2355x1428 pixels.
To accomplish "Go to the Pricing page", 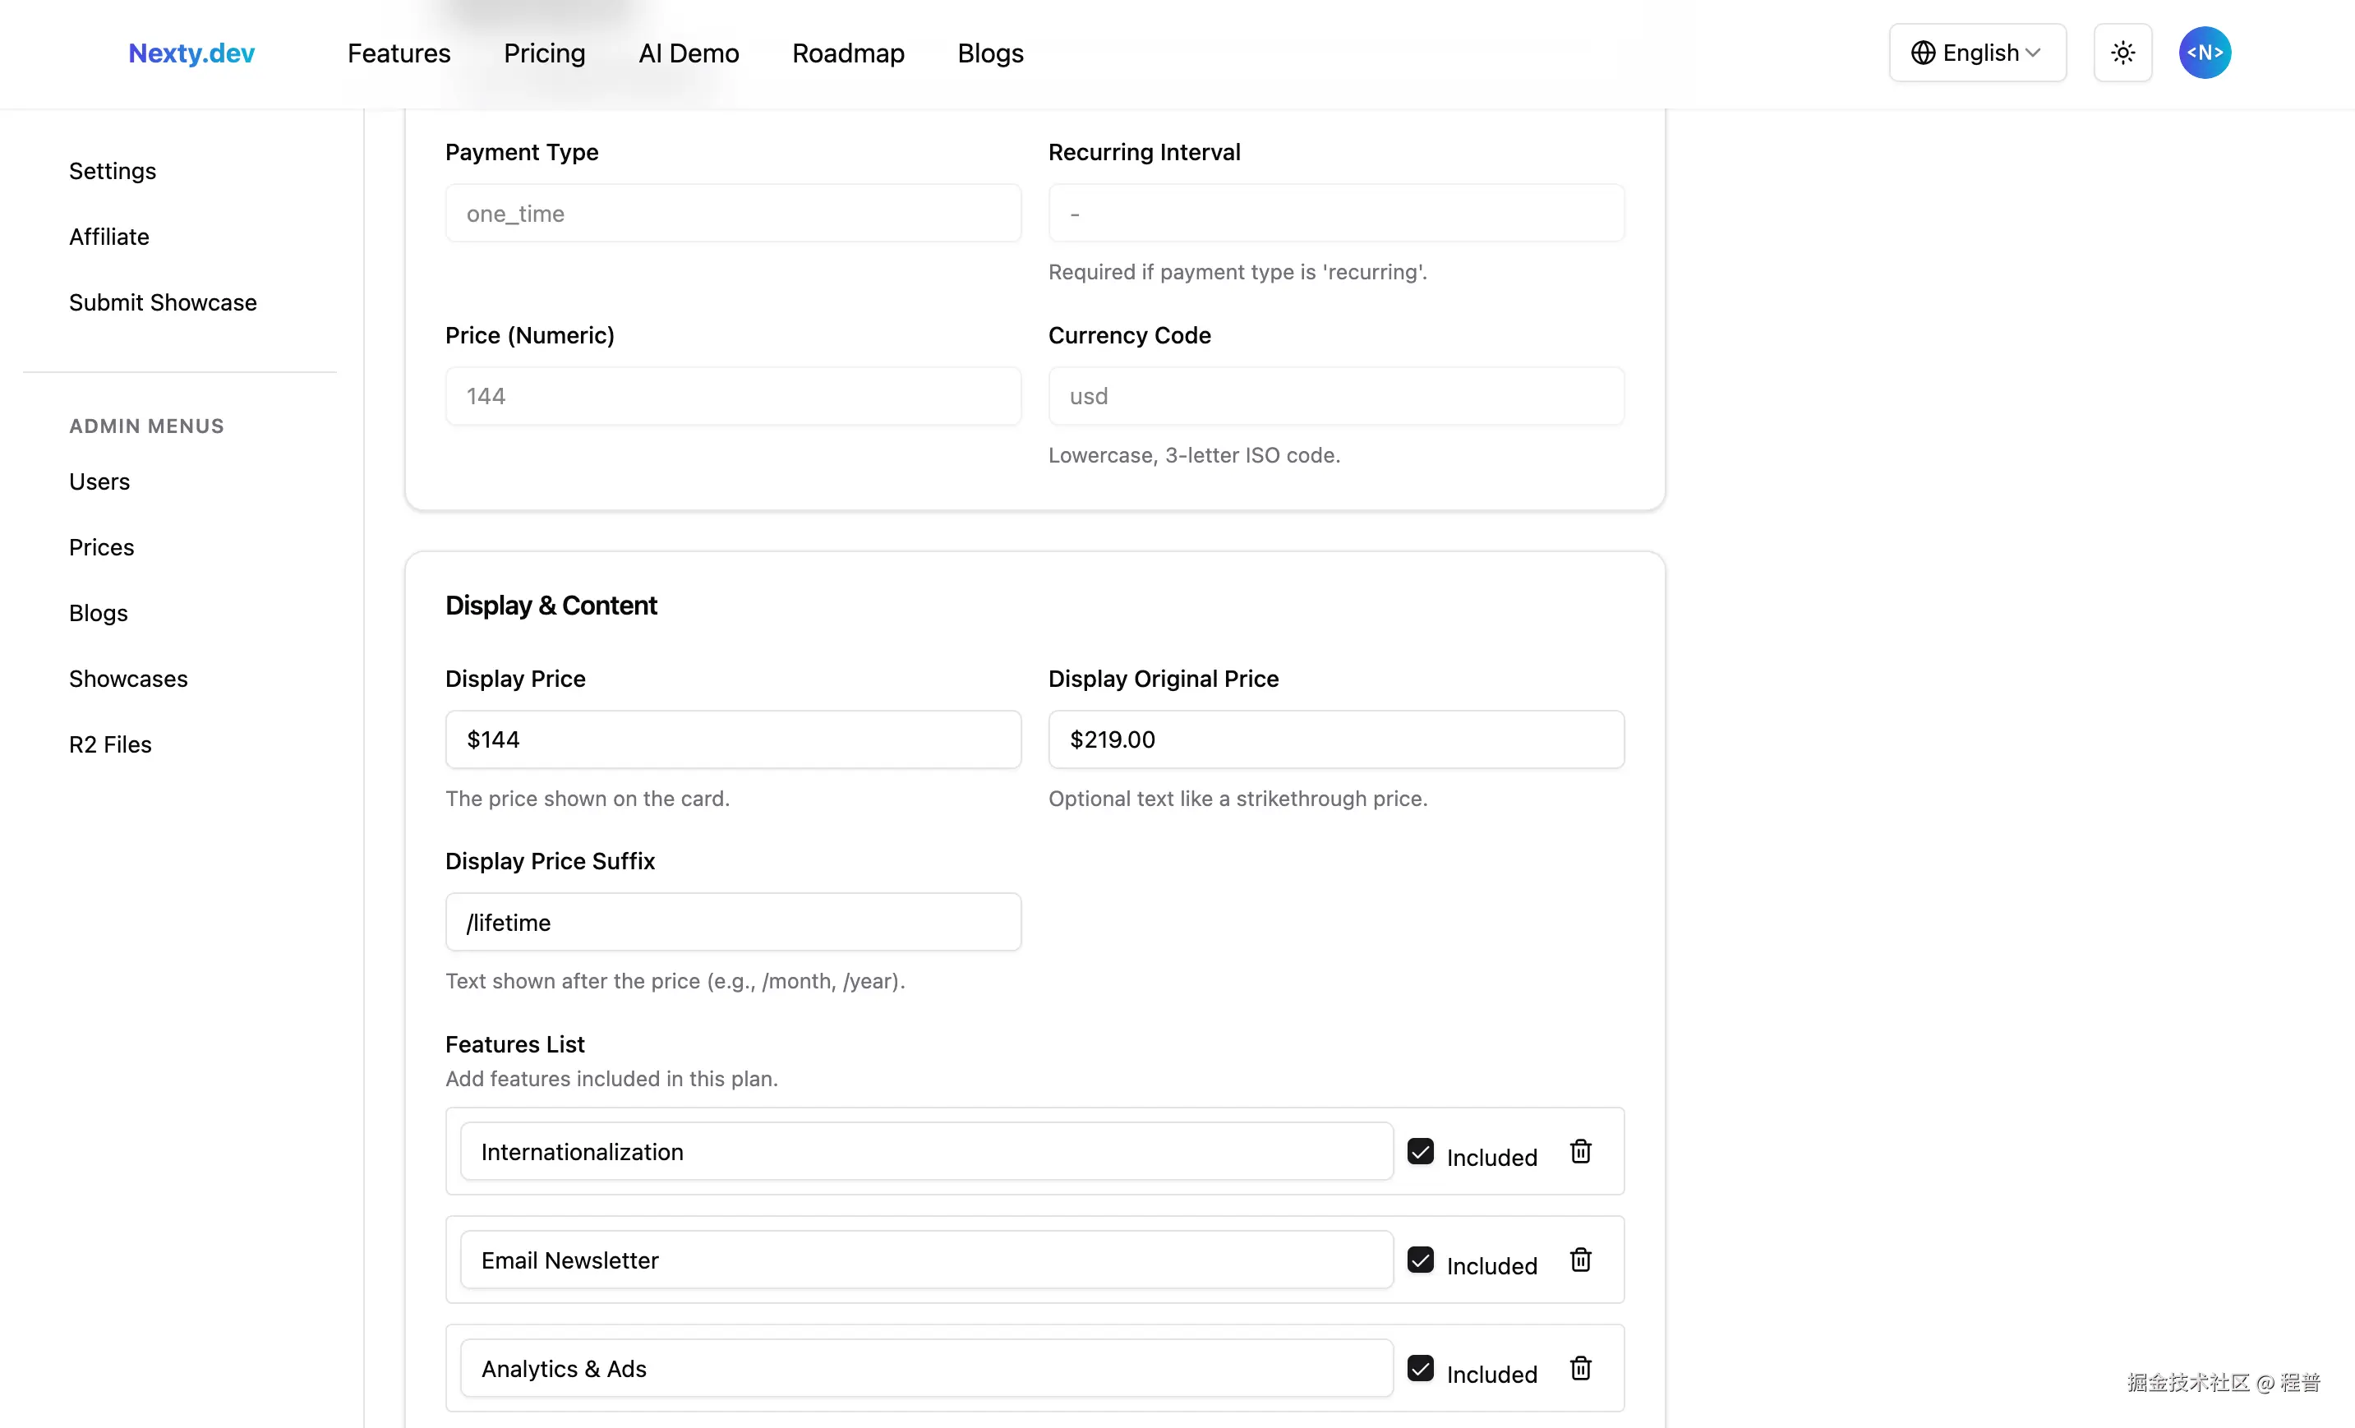I will 543,53.
